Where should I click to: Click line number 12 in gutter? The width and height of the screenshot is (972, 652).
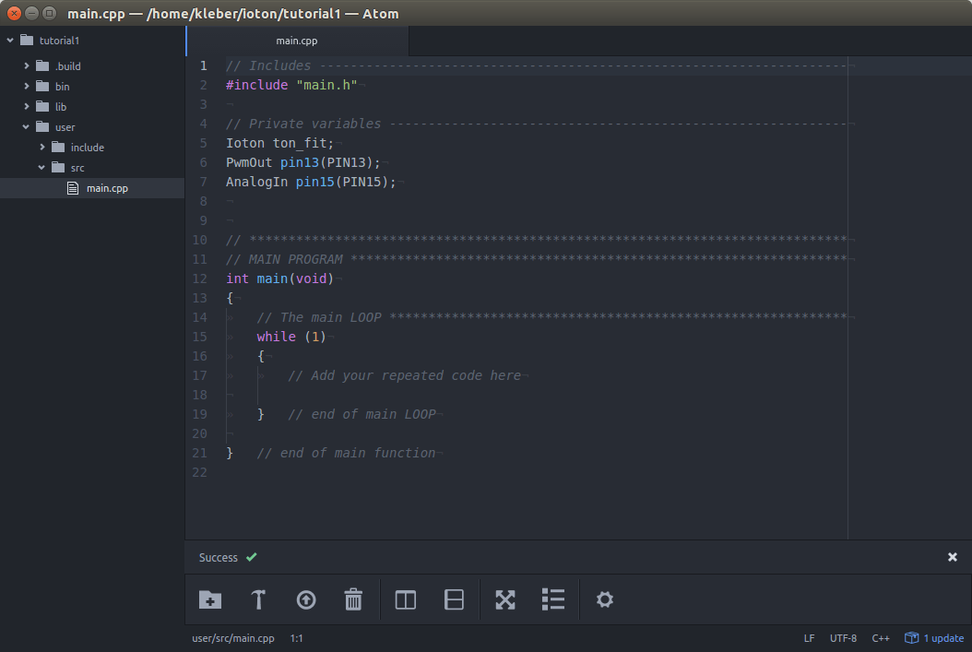(199, 279)
